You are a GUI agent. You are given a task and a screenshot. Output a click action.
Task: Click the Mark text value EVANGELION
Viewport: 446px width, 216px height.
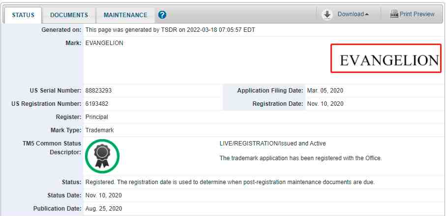click(104, 44)
